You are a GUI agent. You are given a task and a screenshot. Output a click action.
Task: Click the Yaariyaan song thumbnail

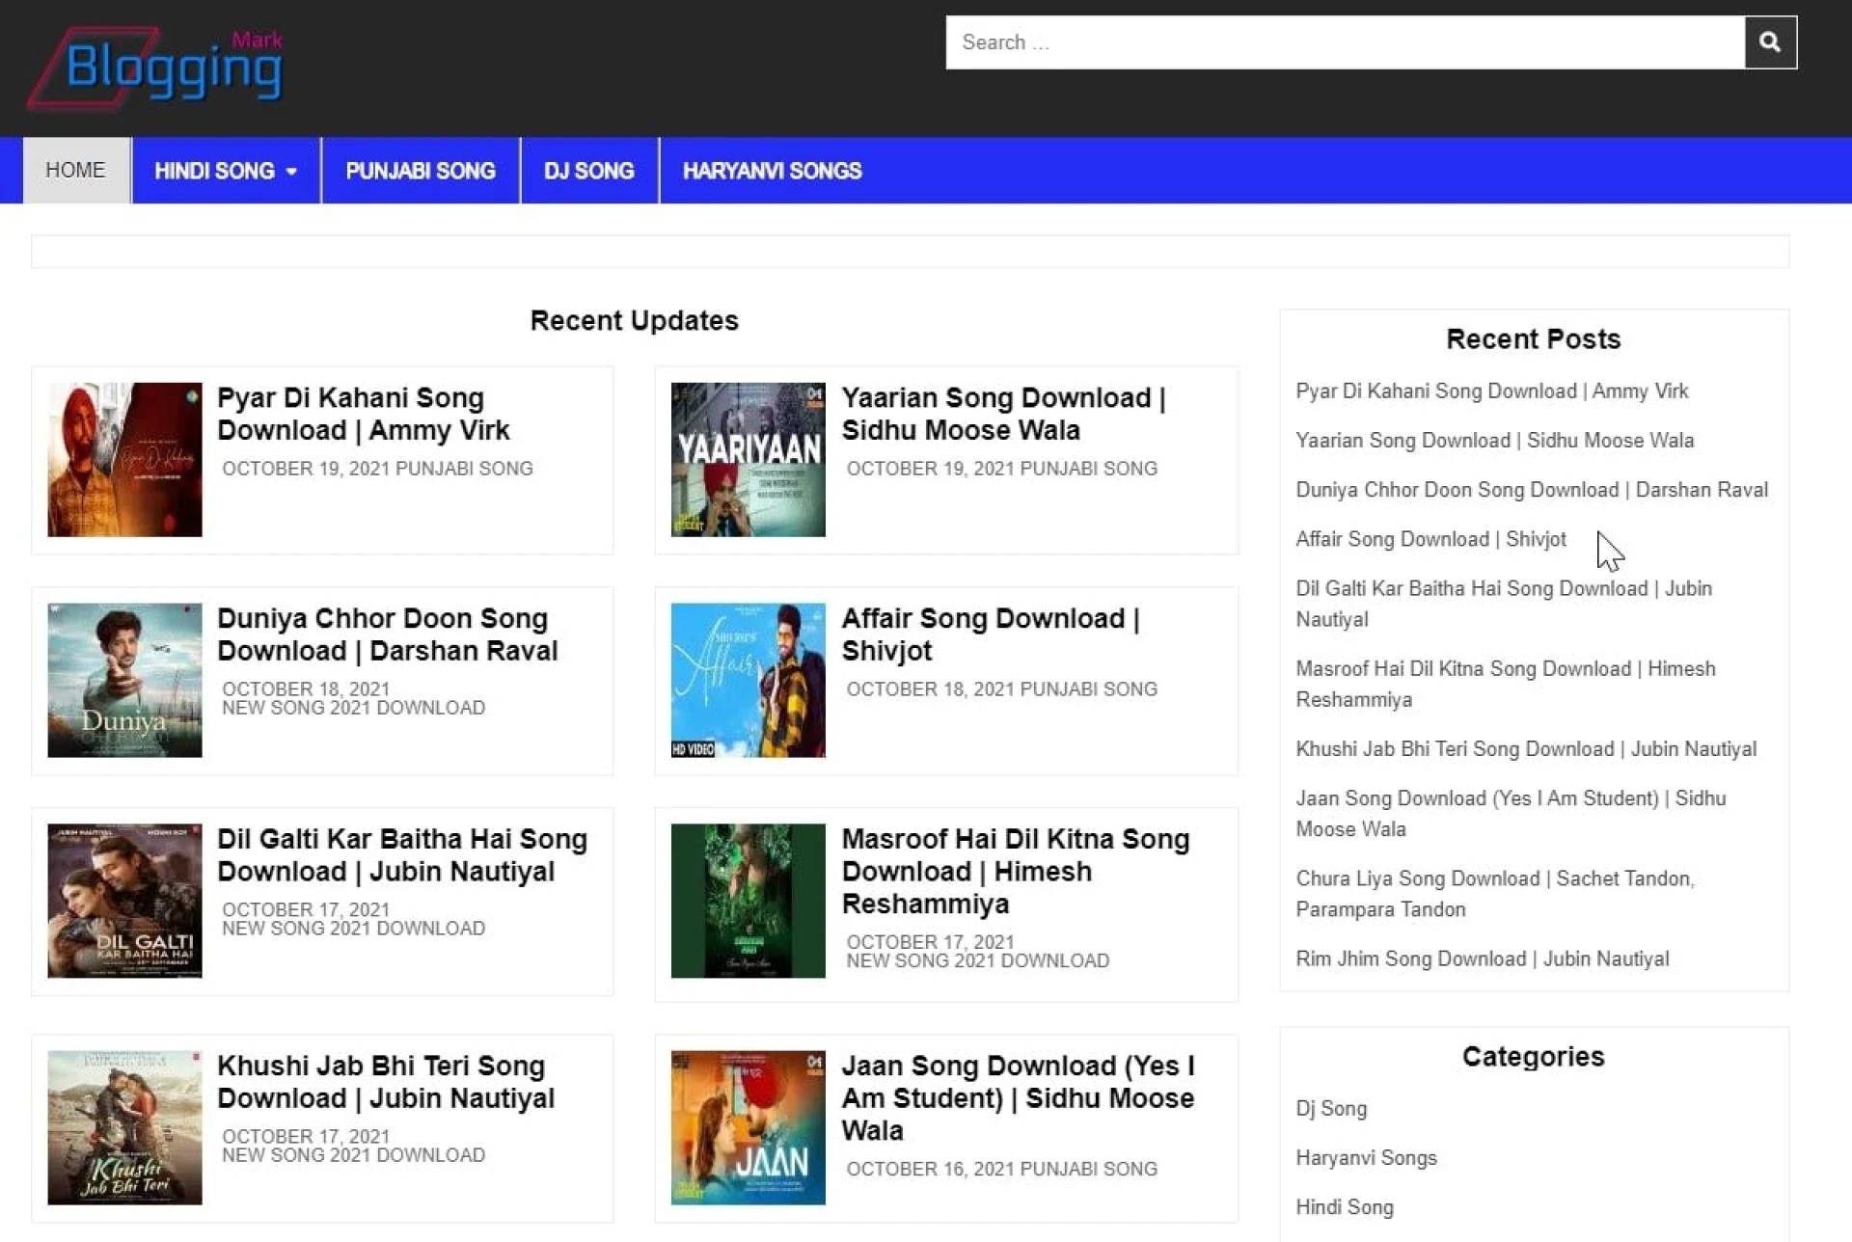748,459
